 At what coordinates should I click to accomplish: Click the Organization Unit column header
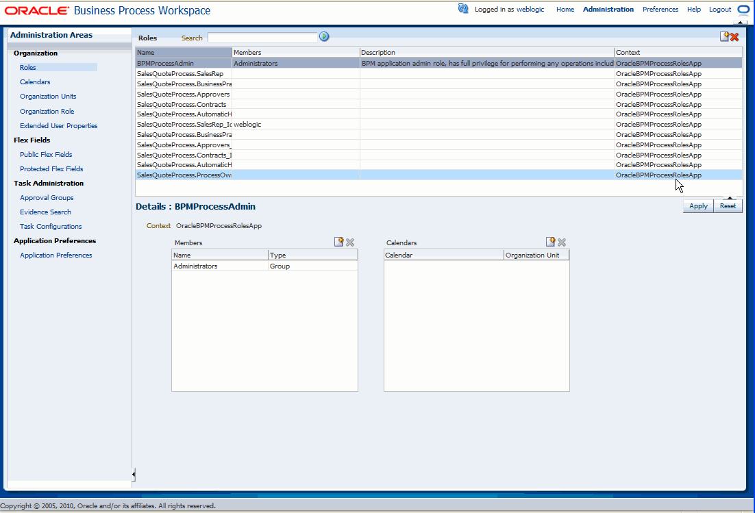(x=536, y=255)
